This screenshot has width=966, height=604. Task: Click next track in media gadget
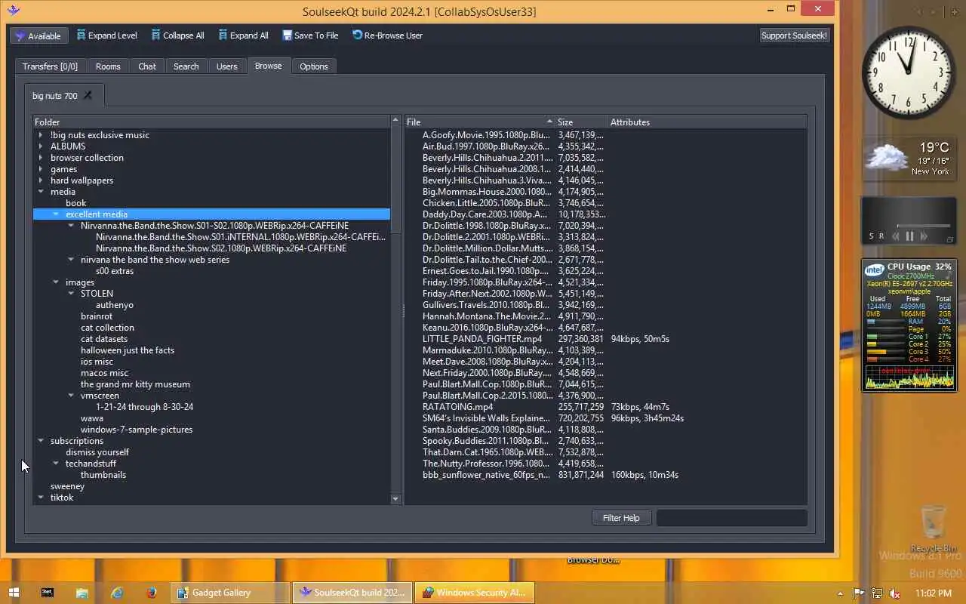[x=923, y=236]
